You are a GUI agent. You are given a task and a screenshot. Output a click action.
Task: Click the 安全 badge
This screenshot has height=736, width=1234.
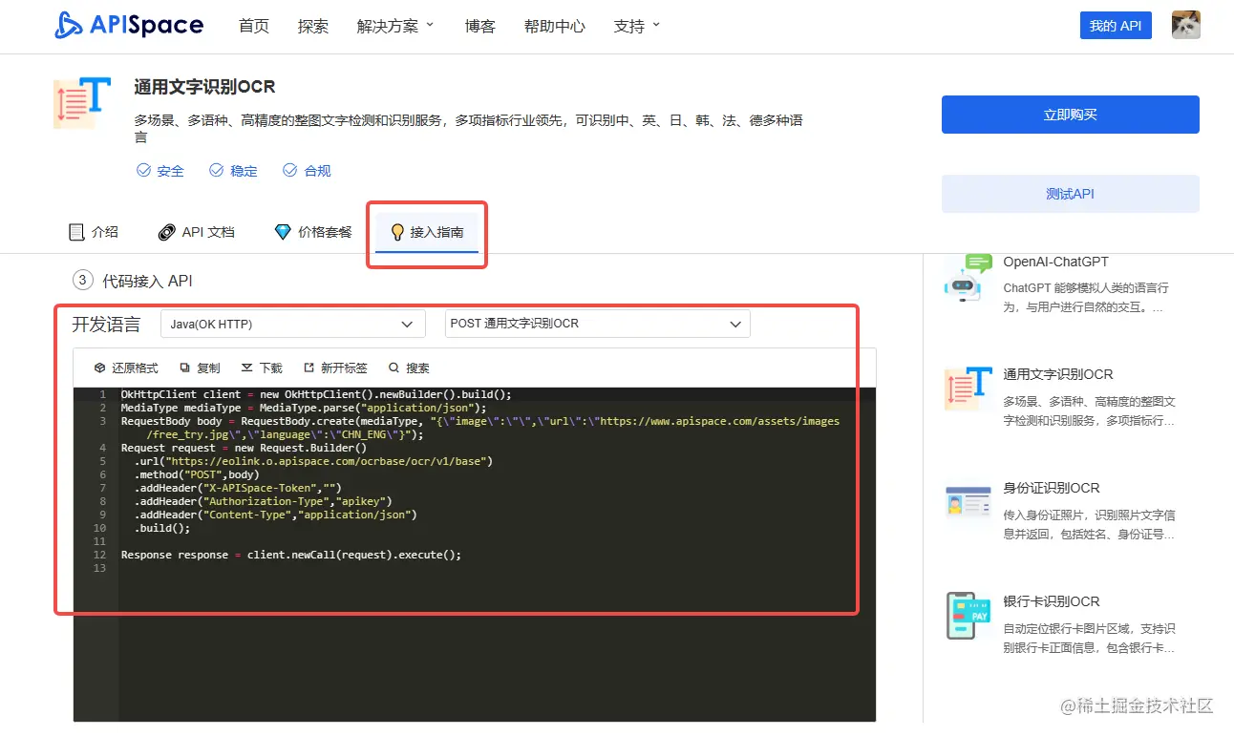(x=160, y=171)
